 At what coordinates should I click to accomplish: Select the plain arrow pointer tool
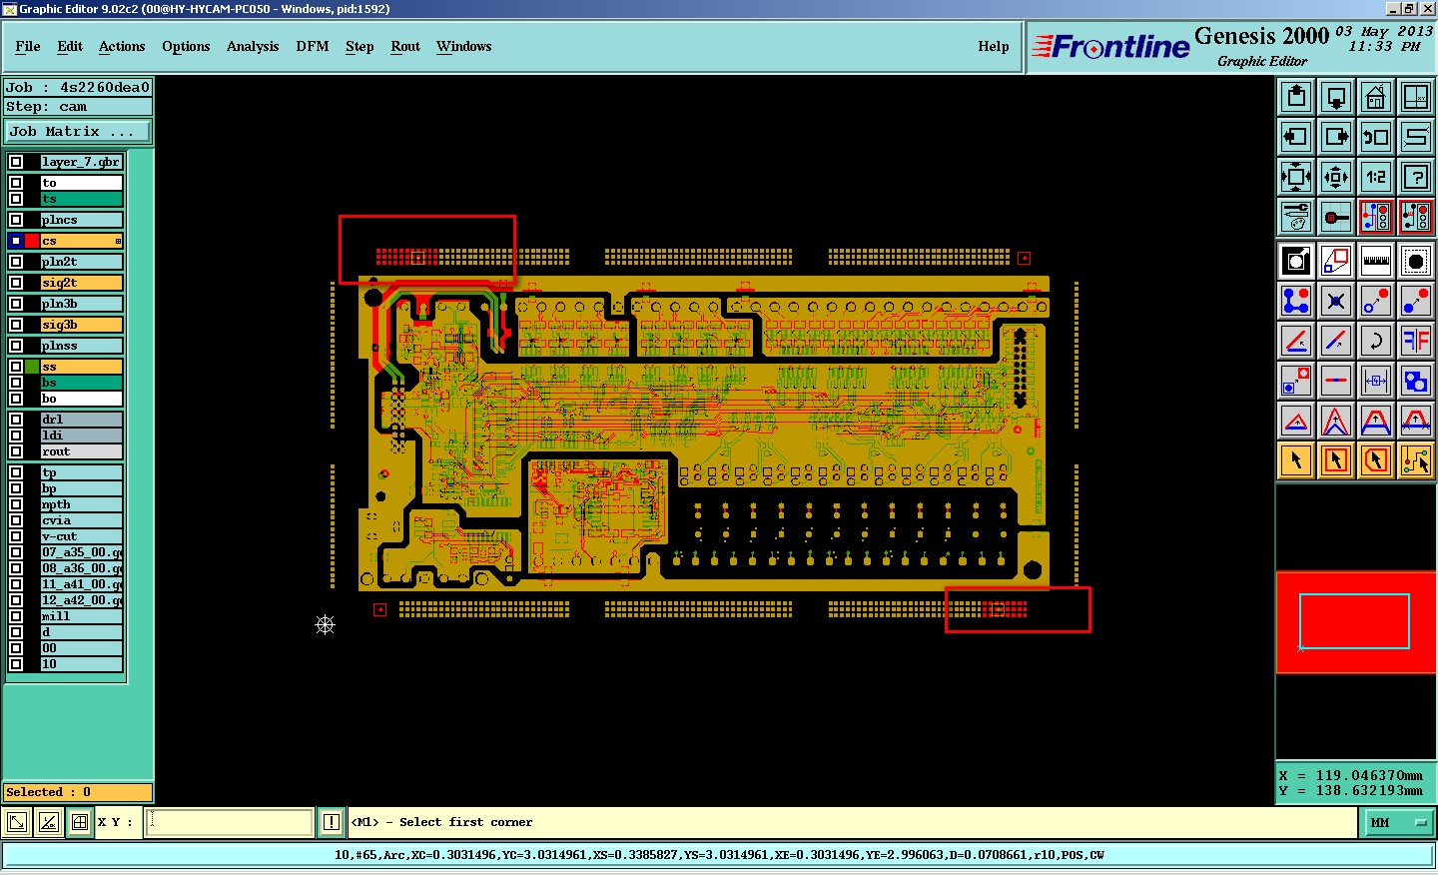(1296, 460)
